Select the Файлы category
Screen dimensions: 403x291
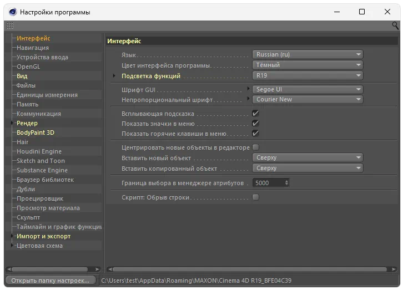pyautogui.click(x=26, y=85)
